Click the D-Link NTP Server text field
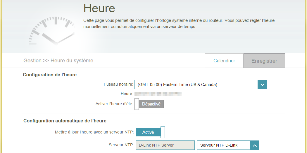 coord(165,145)
